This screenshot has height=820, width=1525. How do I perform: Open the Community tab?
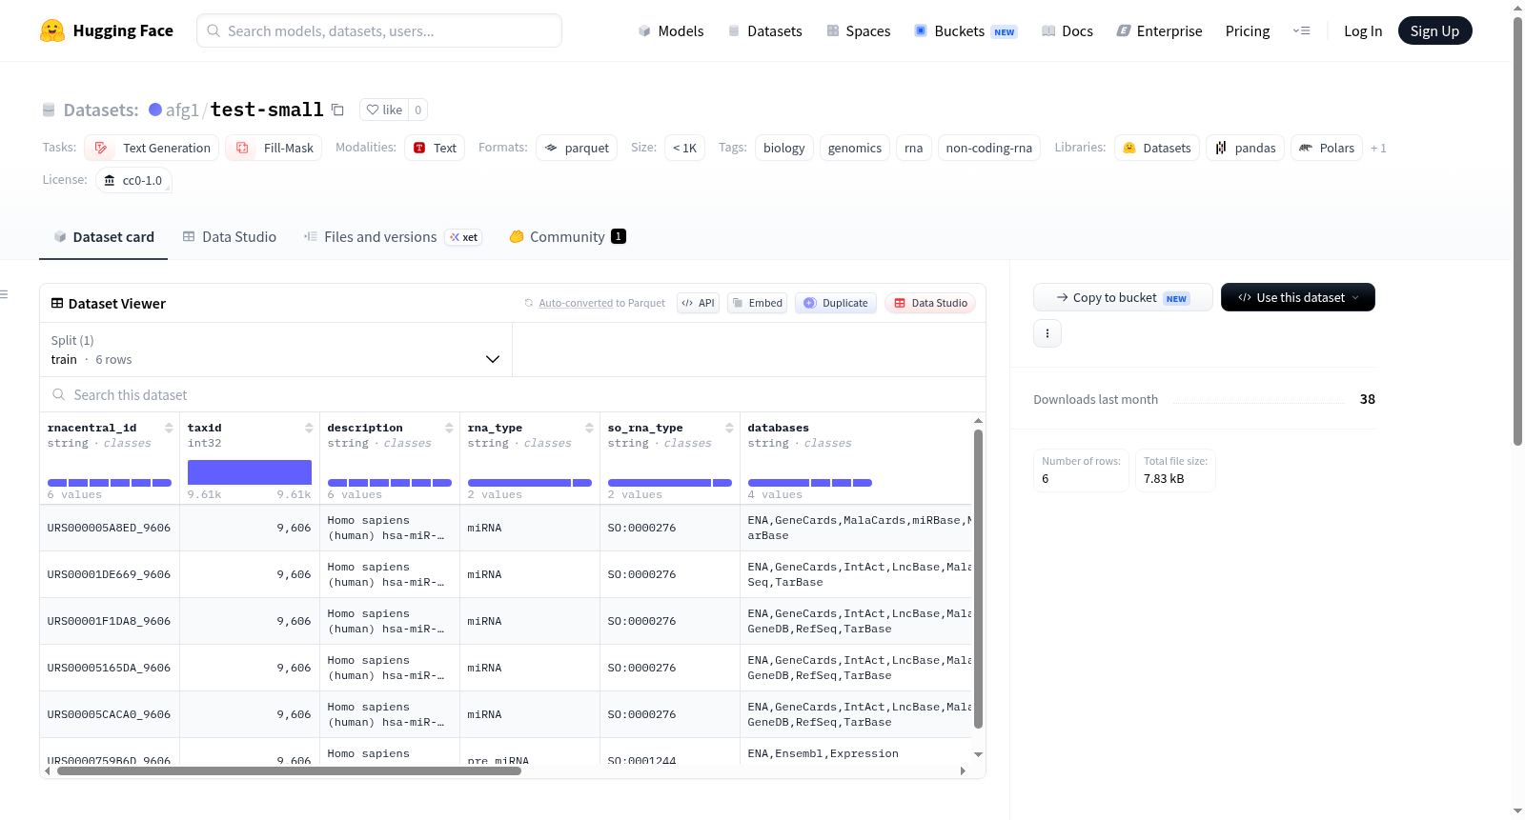[x=567, y=237]
